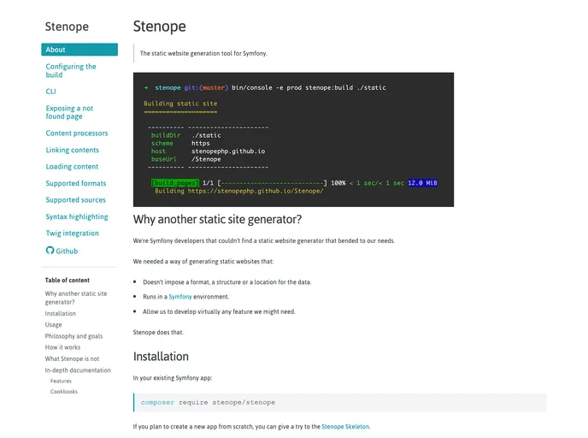Click the Table of content label
588x438 pixels.
pyautogui.click(x=68, y=280)
